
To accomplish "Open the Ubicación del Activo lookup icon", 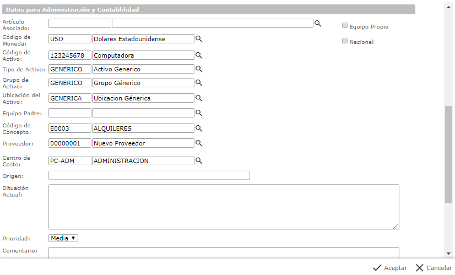I will pyautogui.click(x=199, y=98).
